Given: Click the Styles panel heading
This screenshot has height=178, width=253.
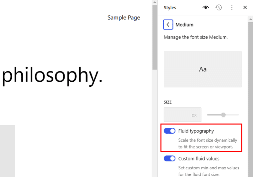Looking at the screenshot, I should [x=170, y=8].
